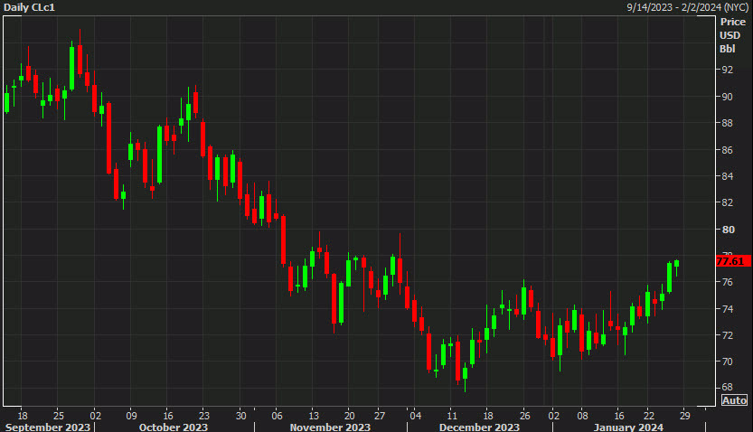753x432 pixels.
Task: Click the November 2023 month label
Action: (331, 427)
